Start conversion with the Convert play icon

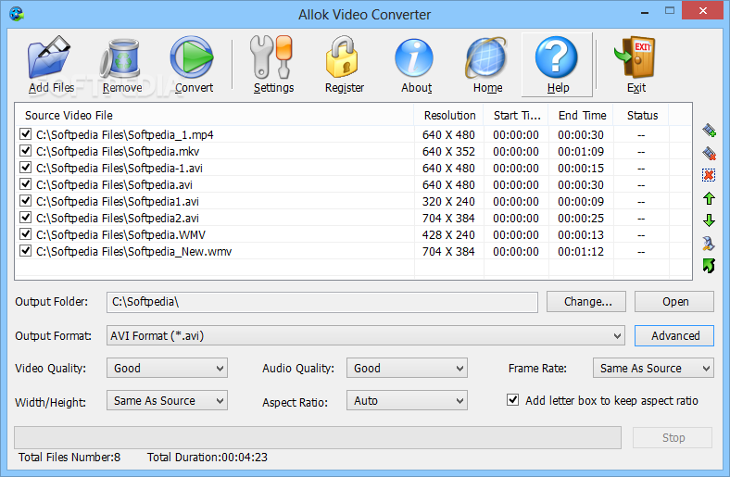tap(192, 57)
